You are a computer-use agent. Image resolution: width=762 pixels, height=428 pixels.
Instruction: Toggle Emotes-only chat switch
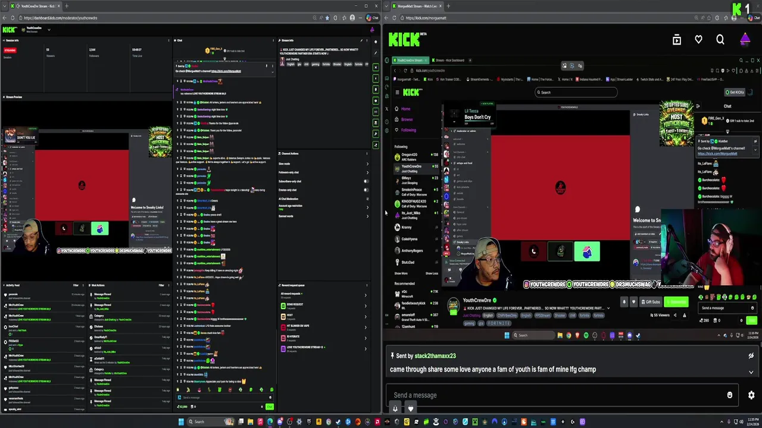pos(366,190)
